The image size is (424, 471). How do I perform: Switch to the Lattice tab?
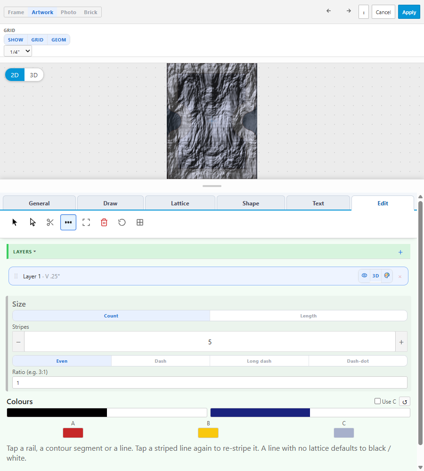[x=180, y=203]
